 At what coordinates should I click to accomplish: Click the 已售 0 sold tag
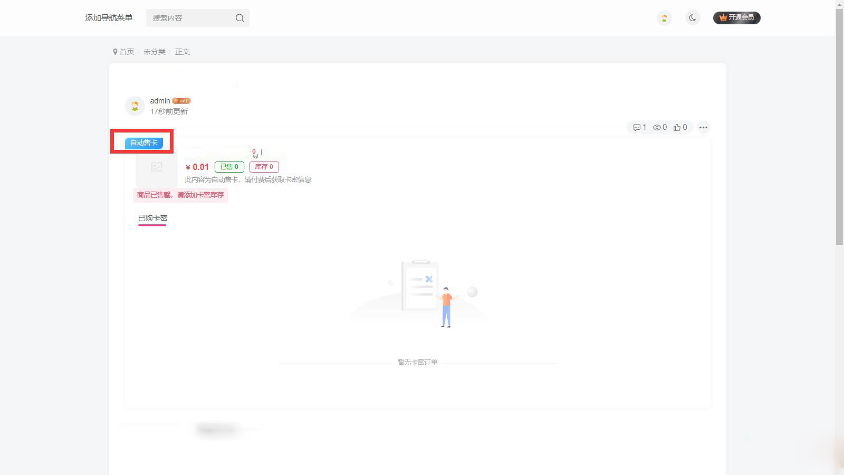tap(229, 167)
